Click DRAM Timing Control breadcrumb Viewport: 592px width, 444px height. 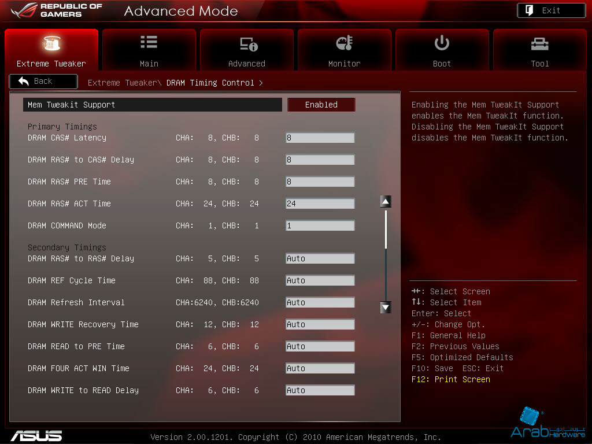210,83
